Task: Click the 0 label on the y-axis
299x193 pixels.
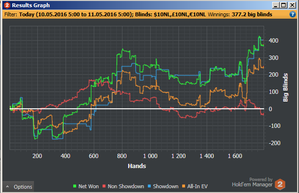Action: point(270,109)
